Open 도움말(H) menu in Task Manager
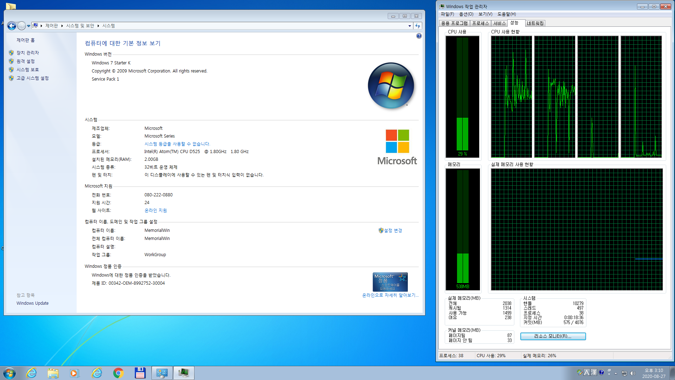Viewport: 675px width, 380px height. [507, 14]
